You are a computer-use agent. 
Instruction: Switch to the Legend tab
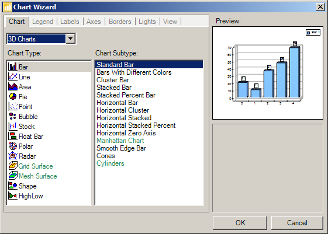click(43, 22)
